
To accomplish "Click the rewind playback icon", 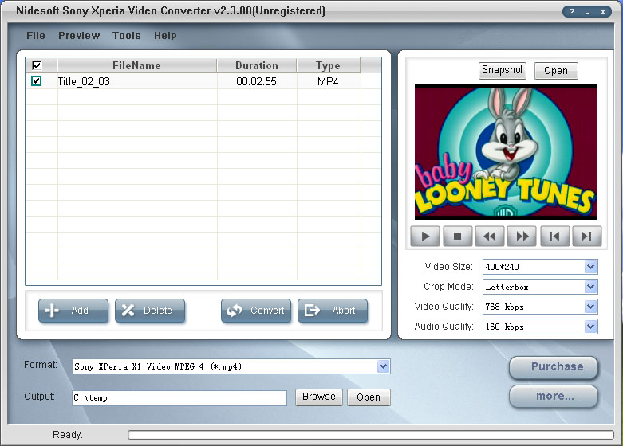I will 490,236.
